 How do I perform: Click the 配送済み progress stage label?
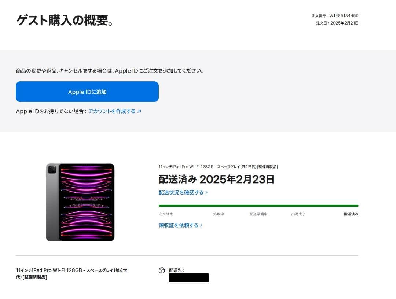(x=350, y=214)
